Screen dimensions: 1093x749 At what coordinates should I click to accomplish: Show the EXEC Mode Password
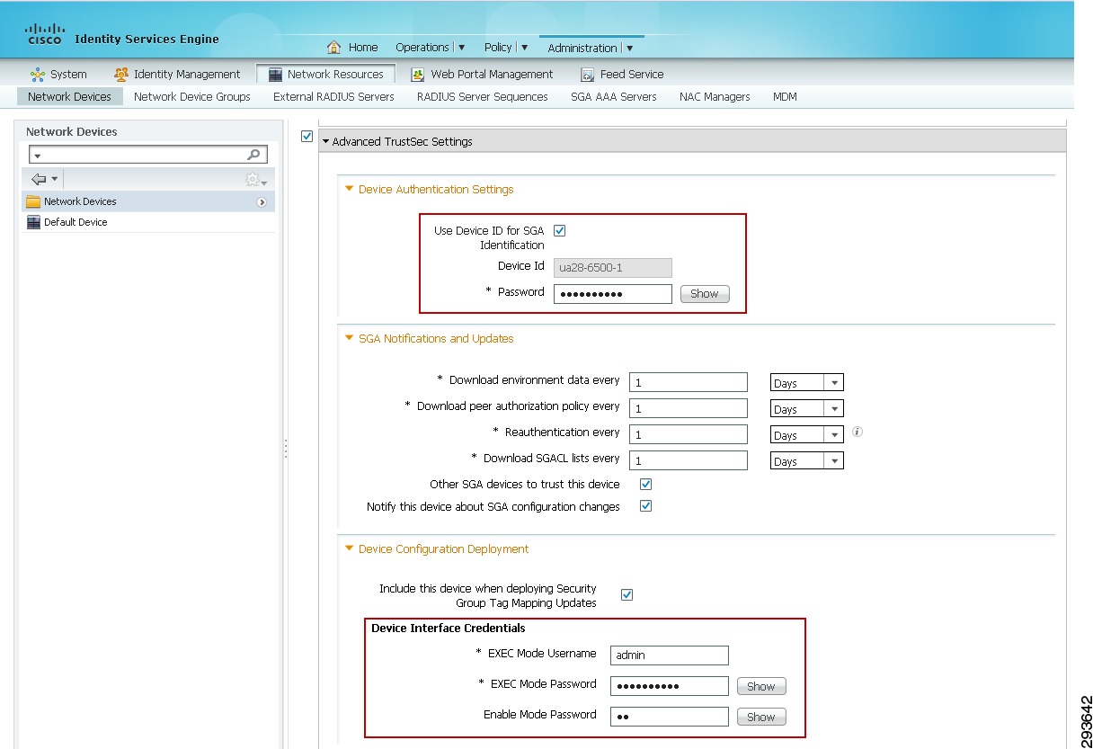coord(761,687)
